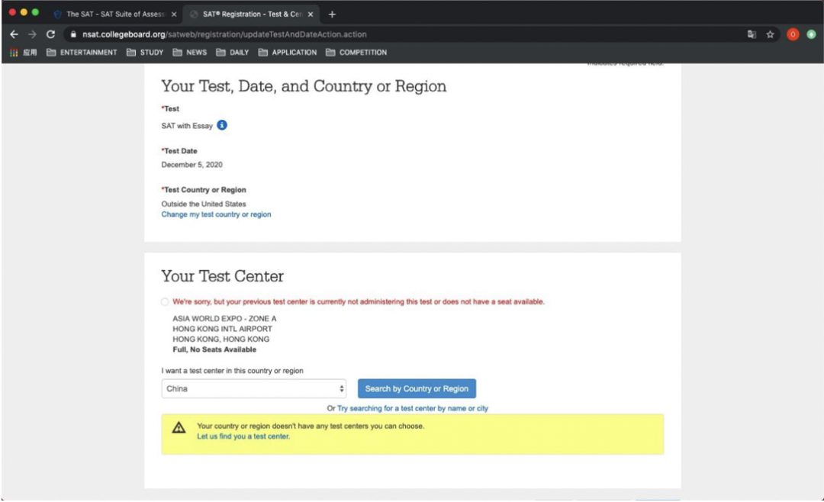Viewport: 824px width, 502px height.
Task: Try searching for a test center by name
Action: pyautogui.click(x=413, y=408)
